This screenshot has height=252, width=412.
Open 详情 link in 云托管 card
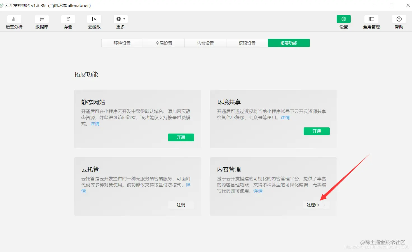pos(188,185)
